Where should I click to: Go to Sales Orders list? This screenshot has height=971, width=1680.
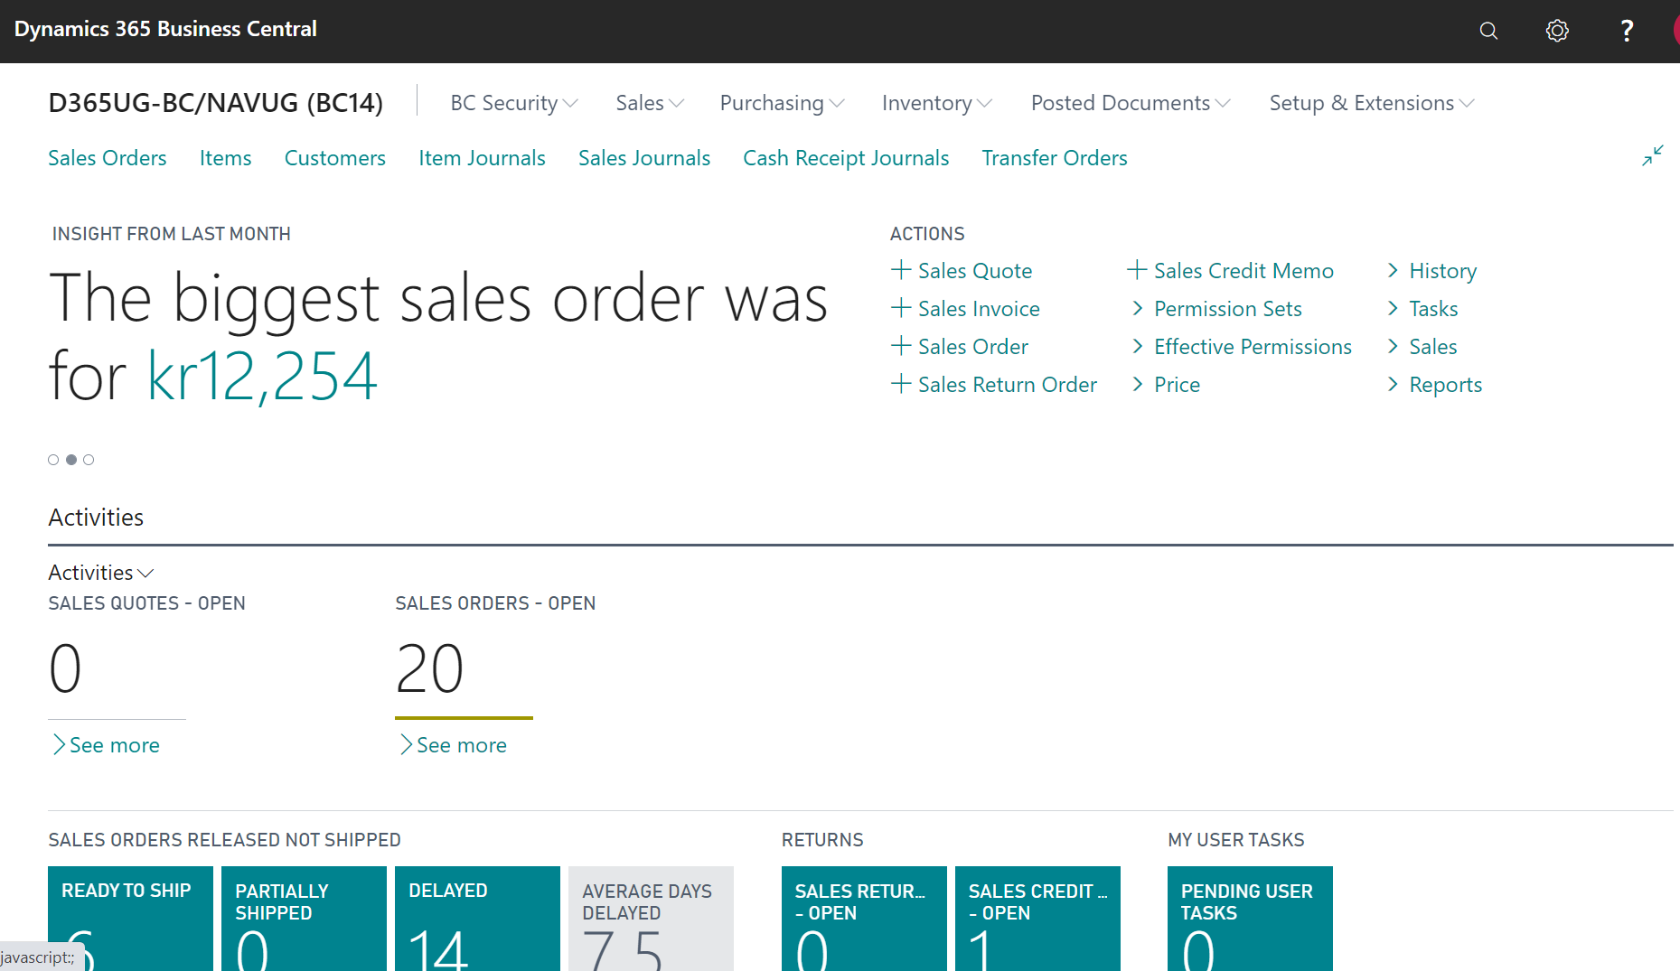coord(108,158)
